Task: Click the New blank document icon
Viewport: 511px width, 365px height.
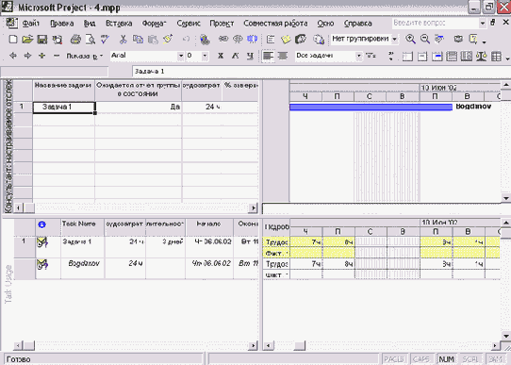Action: pyautogui.click(x=13, y=40)
